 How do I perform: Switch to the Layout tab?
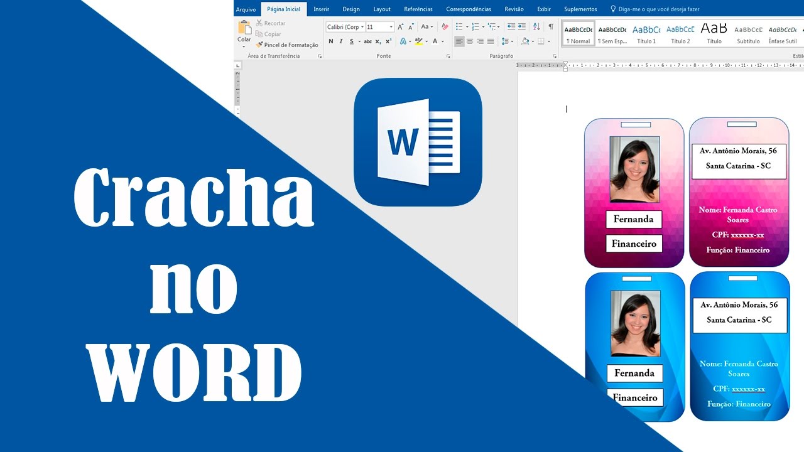coord(382,9)
